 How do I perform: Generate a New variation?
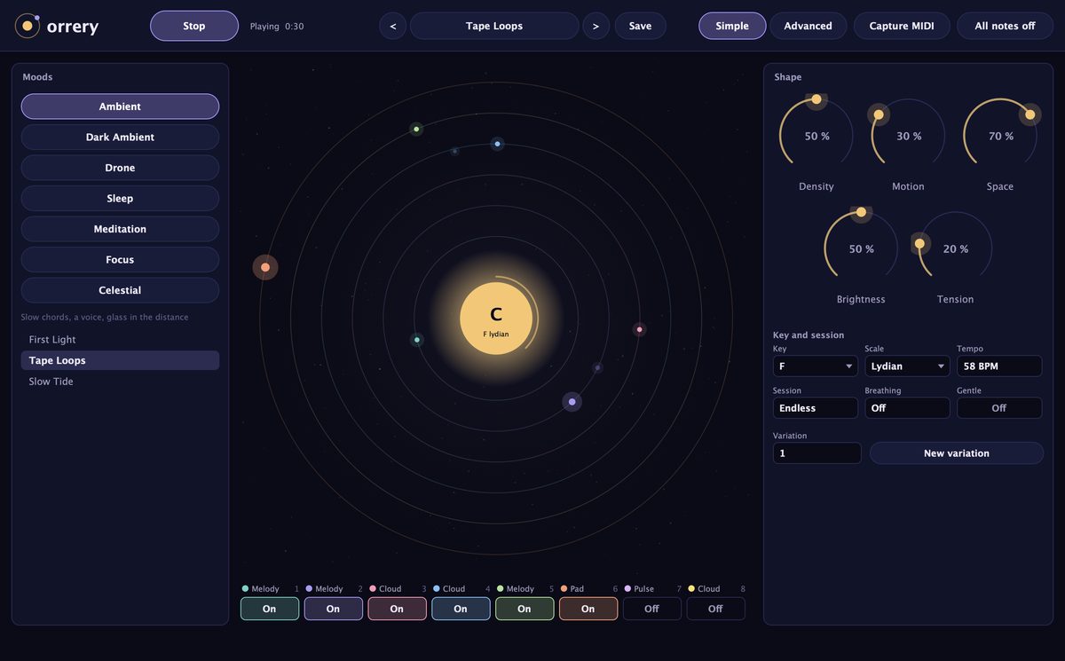click(957, 453)
